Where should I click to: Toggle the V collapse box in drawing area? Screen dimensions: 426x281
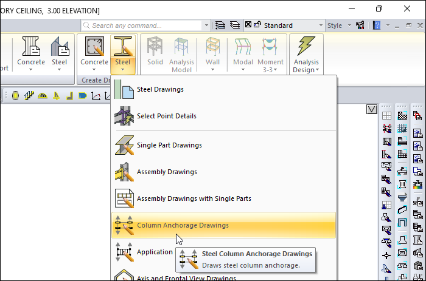(x=372, y=109)
